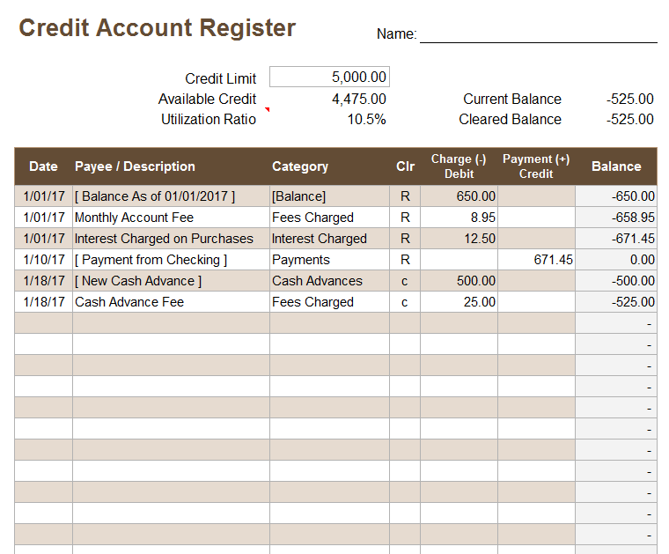Select the Payment (+) Credit header

pos(536,166)
